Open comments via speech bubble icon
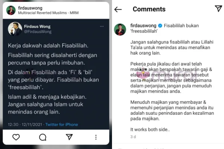The height and width of the screenshot is (149, 224). pos(43,137)
